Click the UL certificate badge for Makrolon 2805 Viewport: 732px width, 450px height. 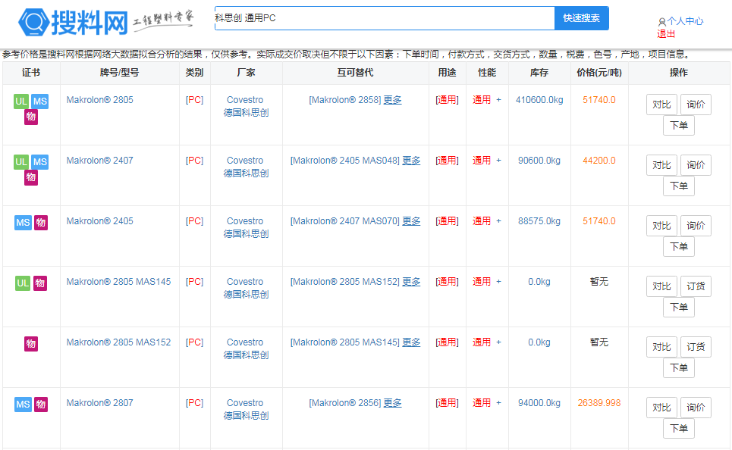pos(21,101)
